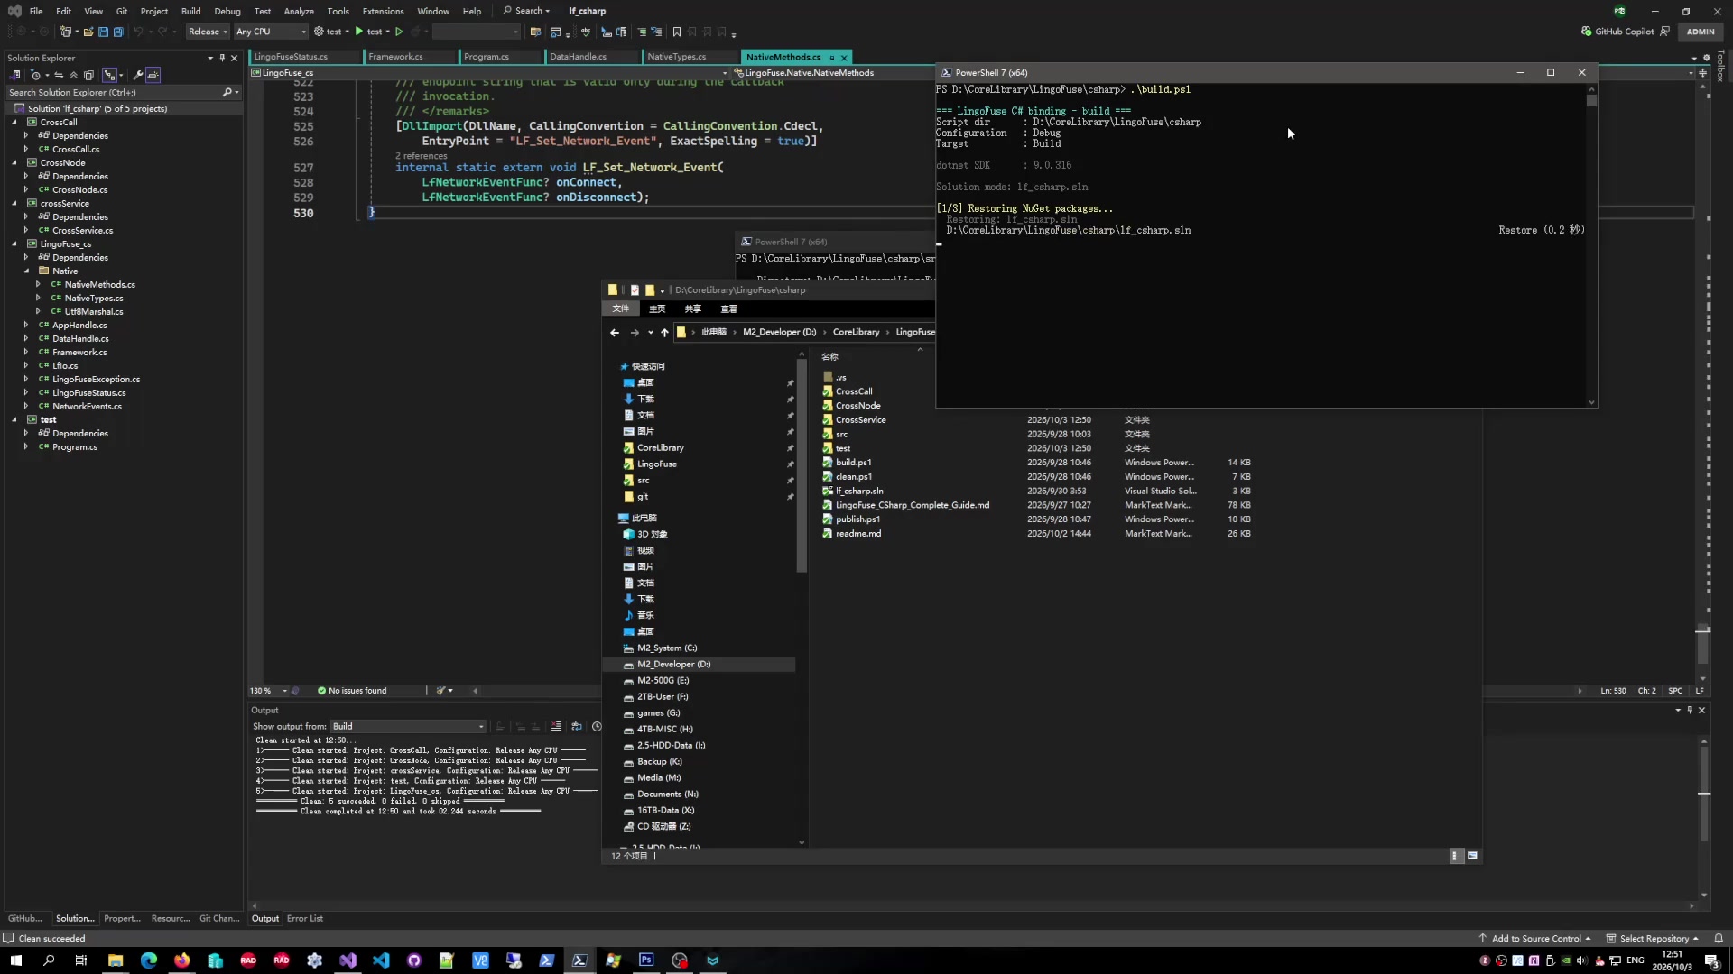Open Photoshop from the taskbar
This screenshot has height=974, width=1733.
(646, 960)
